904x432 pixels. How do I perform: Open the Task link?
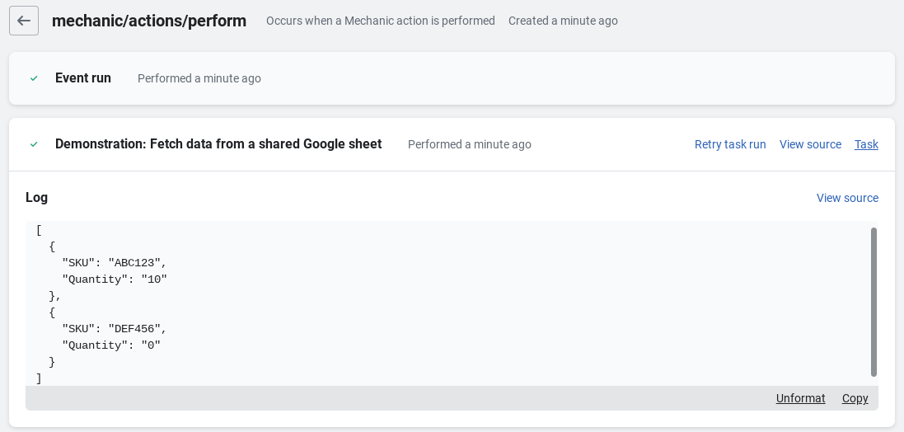866,144
